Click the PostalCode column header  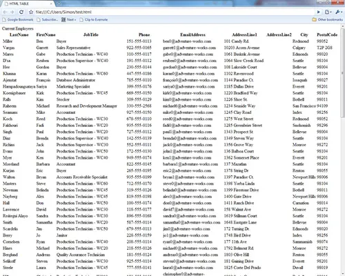click(x=327, y=34)
